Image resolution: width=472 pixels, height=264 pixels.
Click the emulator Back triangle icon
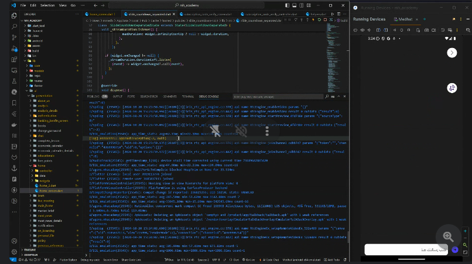[x=394, y=30]
